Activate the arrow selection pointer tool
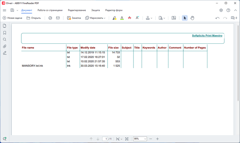The image size is (240, 143). [x=185, y=18]
